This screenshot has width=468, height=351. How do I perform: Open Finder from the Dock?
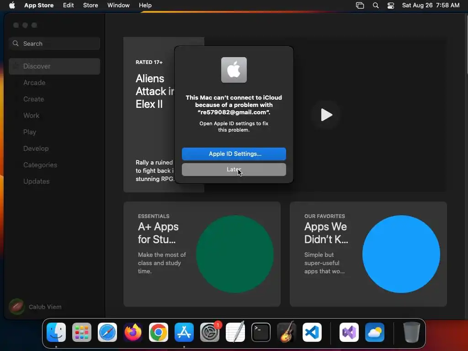56,332
